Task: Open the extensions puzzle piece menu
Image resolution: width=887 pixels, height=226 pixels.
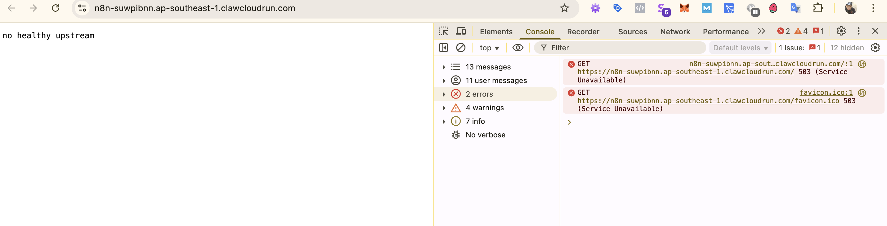Action: (x=818, y=8)
